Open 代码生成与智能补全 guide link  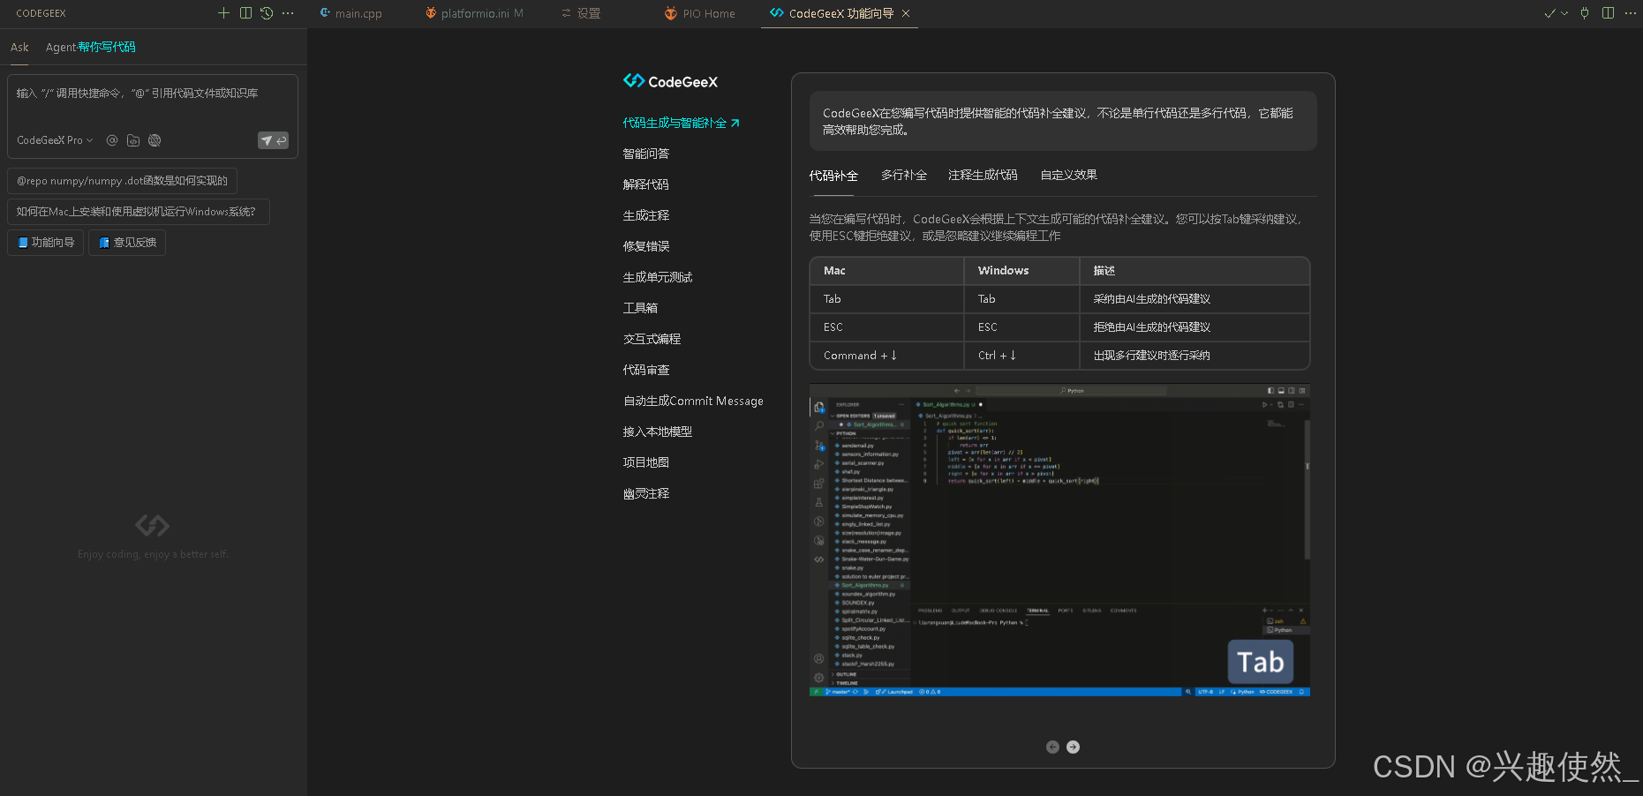pos(681,124)
